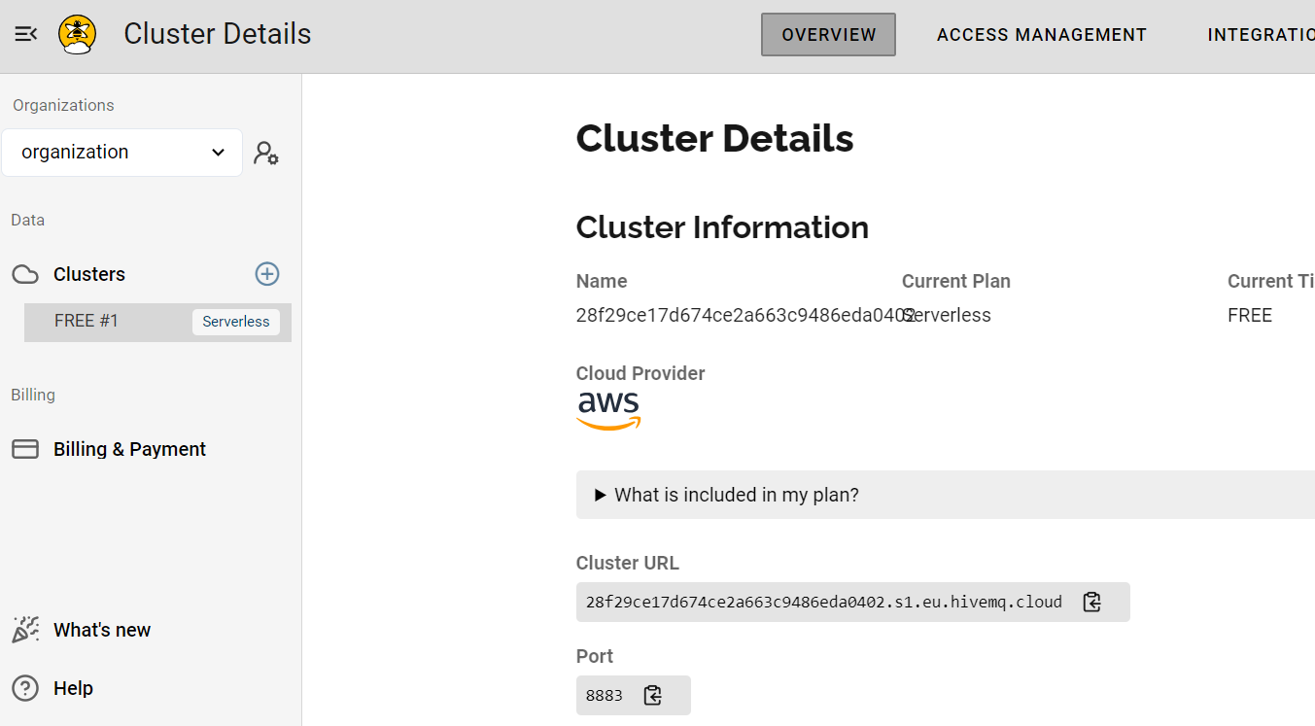The height and width of the screenshot is (726, 1315).
Task: Add a new cluster with plus icon
Action: point(267,274)
